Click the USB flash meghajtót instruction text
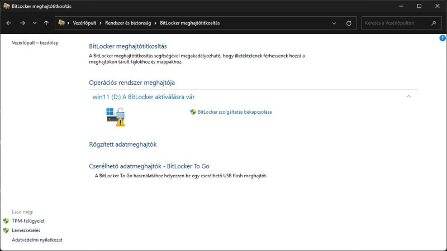447x251 pixels. point(180,176)
